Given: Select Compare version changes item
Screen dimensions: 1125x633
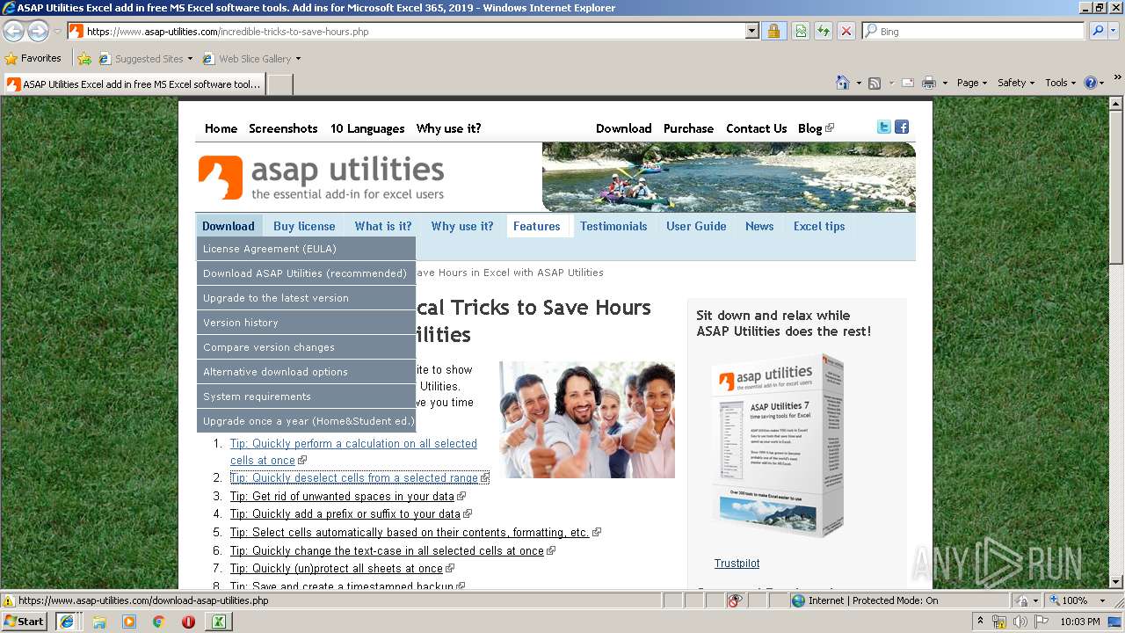Looking at the screenshot, I should pos(306,347).
